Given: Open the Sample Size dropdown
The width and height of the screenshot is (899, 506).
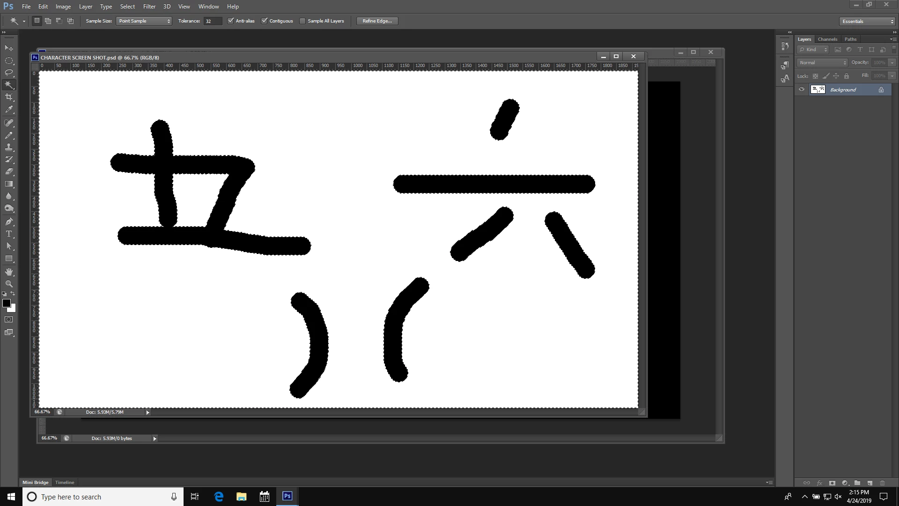Looking at the screenshot, I should 144,21.
